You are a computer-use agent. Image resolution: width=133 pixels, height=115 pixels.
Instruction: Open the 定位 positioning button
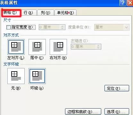pyautogui.click(x=117, y=88)
